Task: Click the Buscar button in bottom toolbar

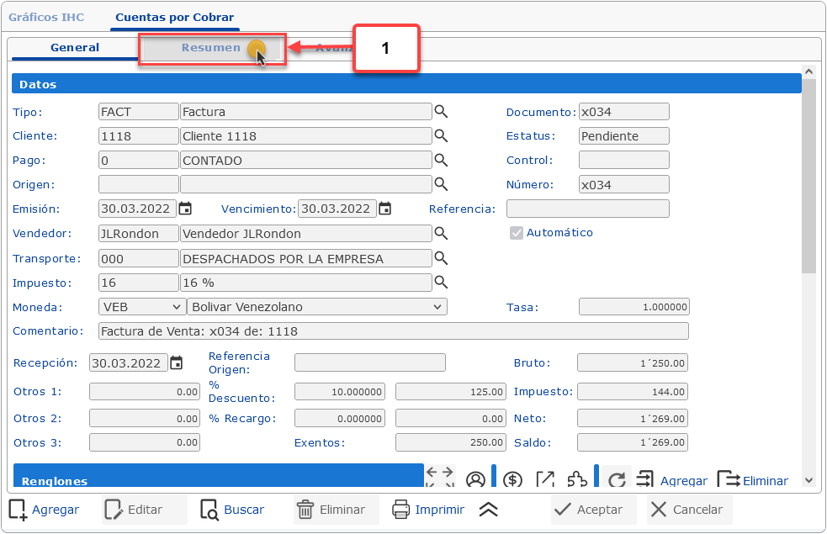Action: [x=232, y=510]
